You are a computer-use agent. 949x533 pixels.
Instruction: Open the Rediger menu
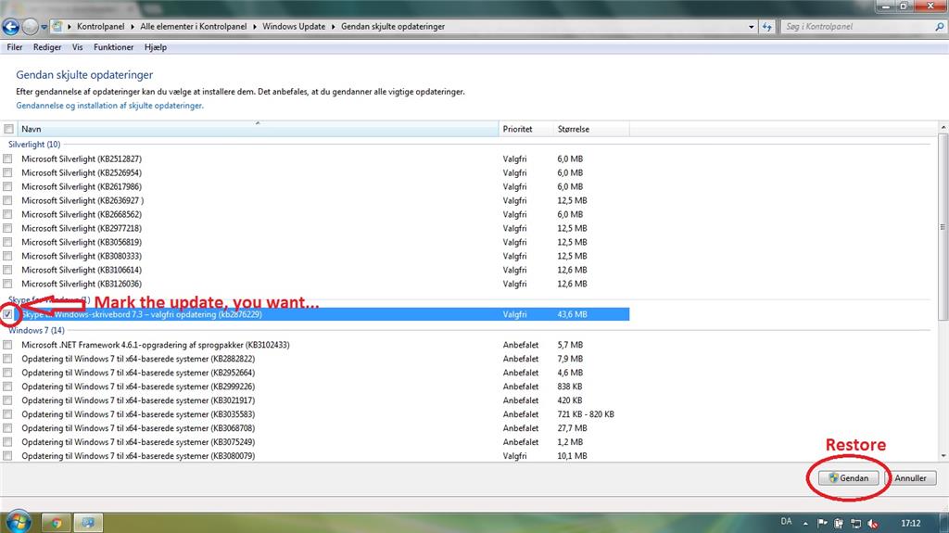click(x=47, y=47)
